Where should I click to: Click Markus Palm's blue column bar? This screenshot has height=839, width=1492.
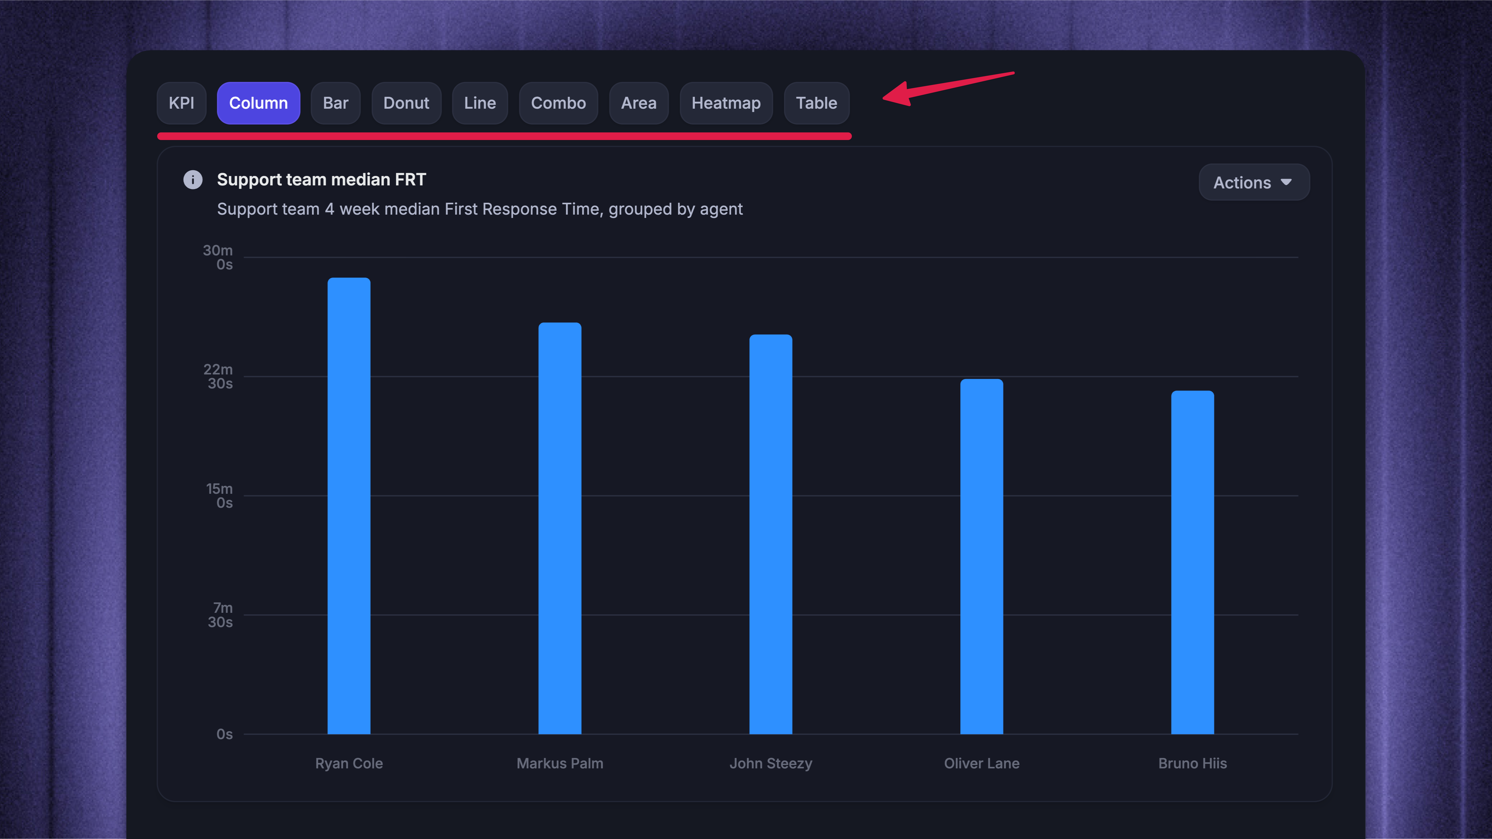pyautogui.click(x=559, y=528)
